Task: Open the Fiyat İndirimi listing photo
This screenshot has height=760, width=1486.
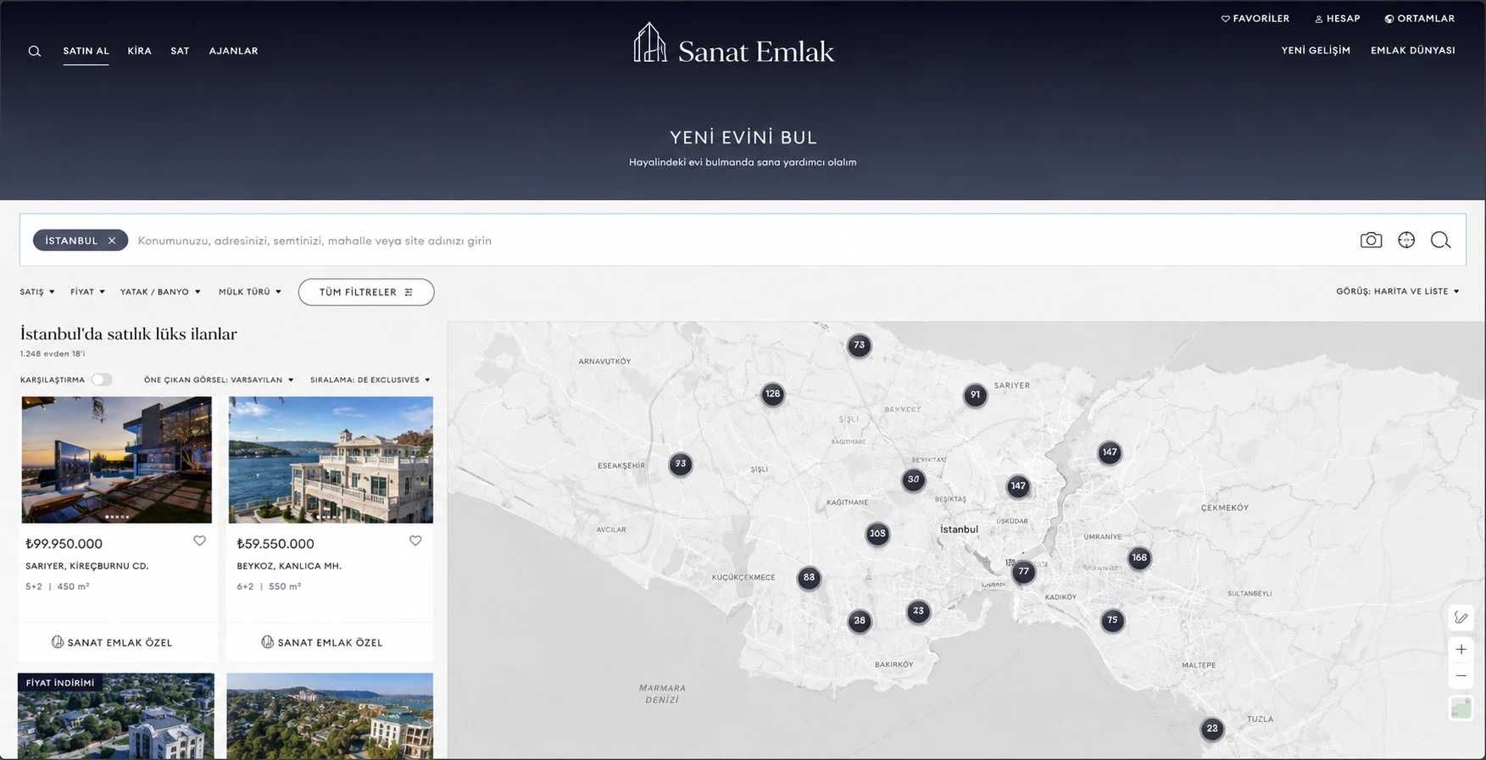Action: 116,716
